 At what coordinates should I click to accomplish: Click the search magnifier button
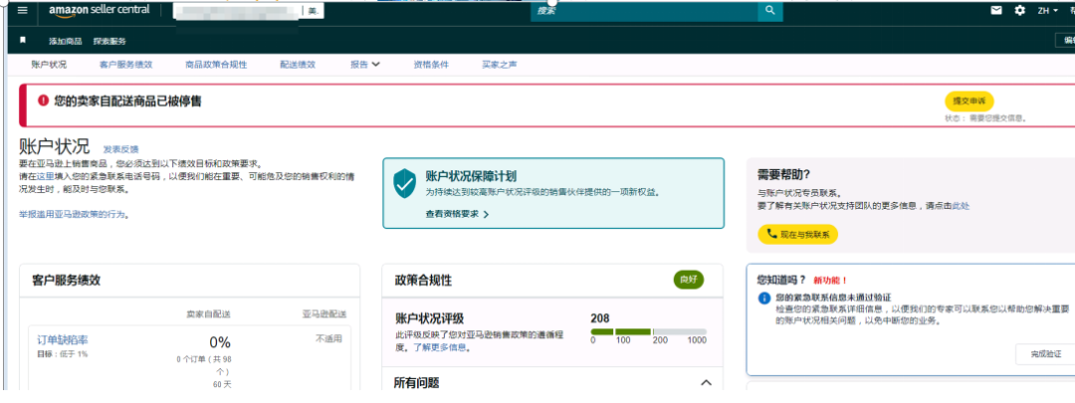pyautogui.click(x=769, y=10)
